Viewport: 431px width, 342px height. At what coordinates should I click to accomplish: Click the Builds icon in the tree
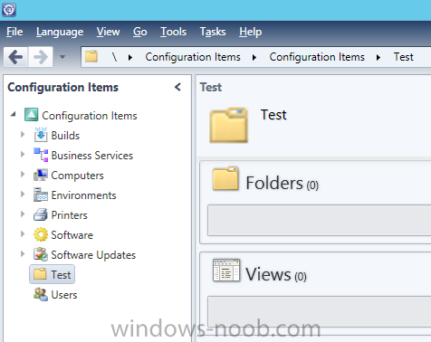coord(41,135)
